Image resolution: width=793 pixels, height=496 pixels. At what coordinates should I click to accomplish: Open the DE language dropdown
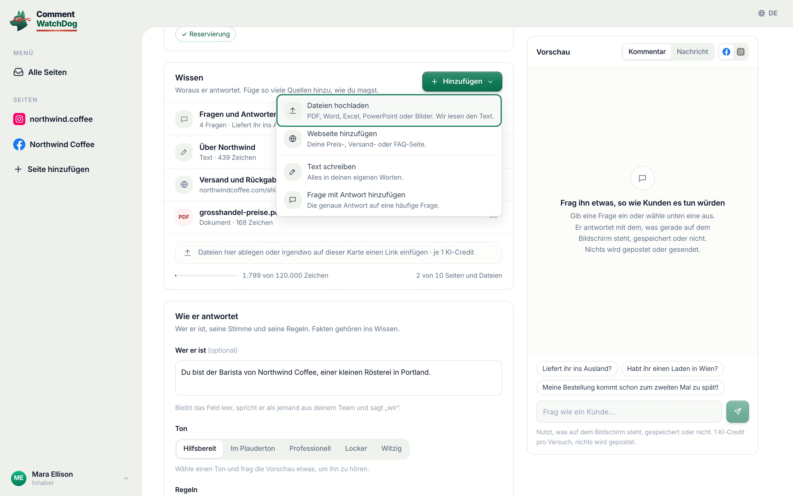[768, 13]
